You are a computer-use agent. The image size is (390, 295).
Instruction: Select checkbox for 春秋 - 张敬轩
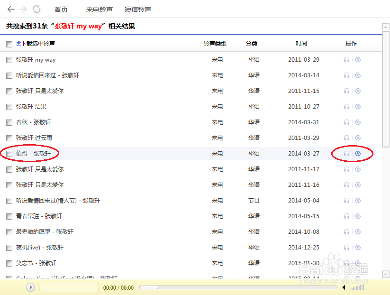point(9,122)
